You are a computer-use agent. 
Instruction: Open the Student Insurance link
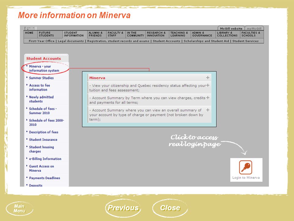point(43,140)
